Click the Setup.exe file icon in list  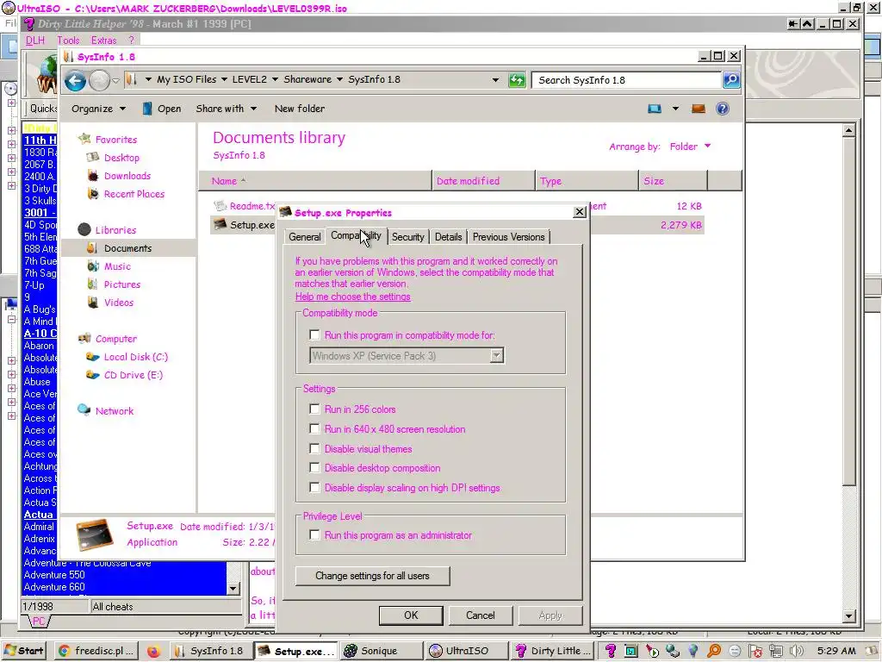pyautogui.click(x=220, y=225)
